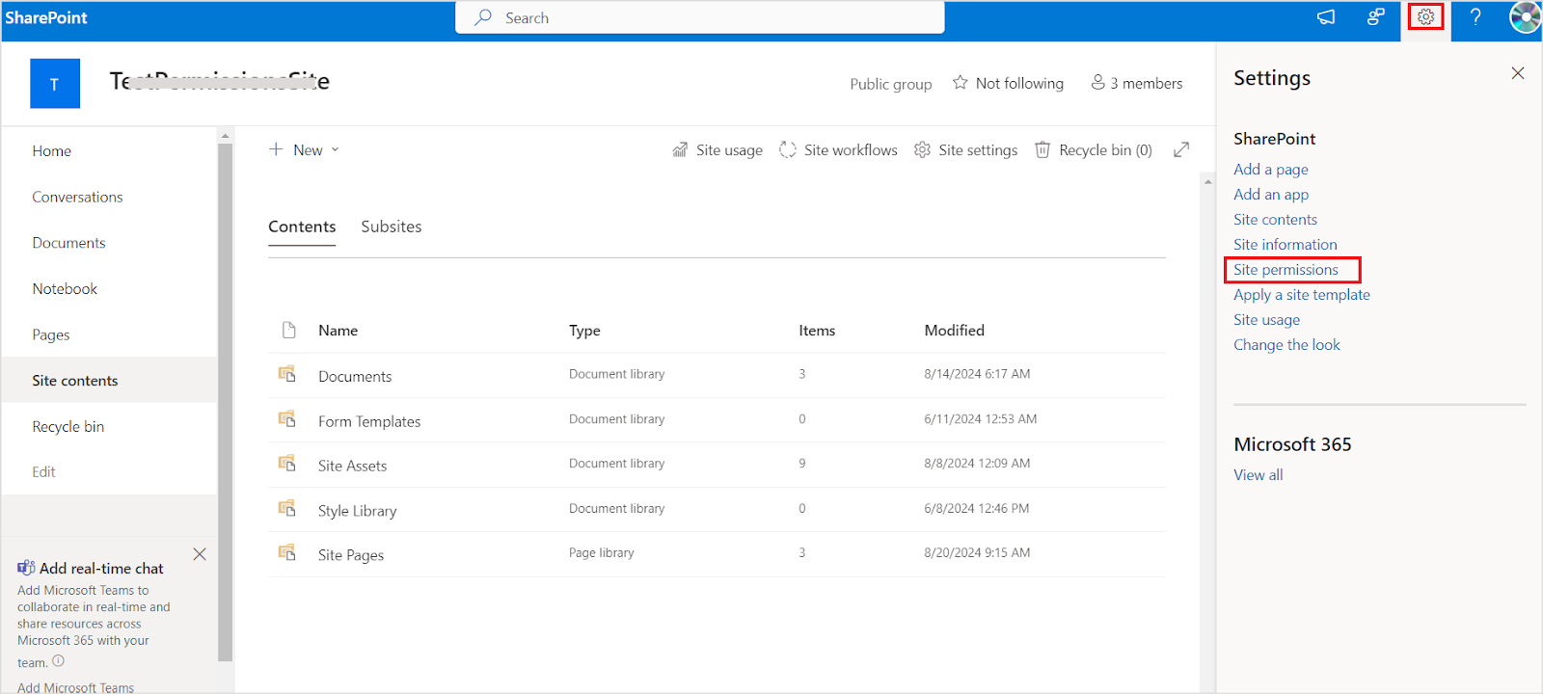Dismiss the Add real-time chat banner
The width and height of the screenshot is (1543, 694).
(200, 554)
